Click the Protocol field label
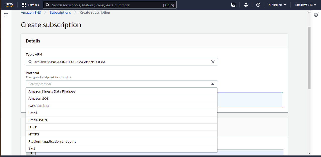Image resolution: width=321 pixels, height=157 pixels. tap(32, 73)
